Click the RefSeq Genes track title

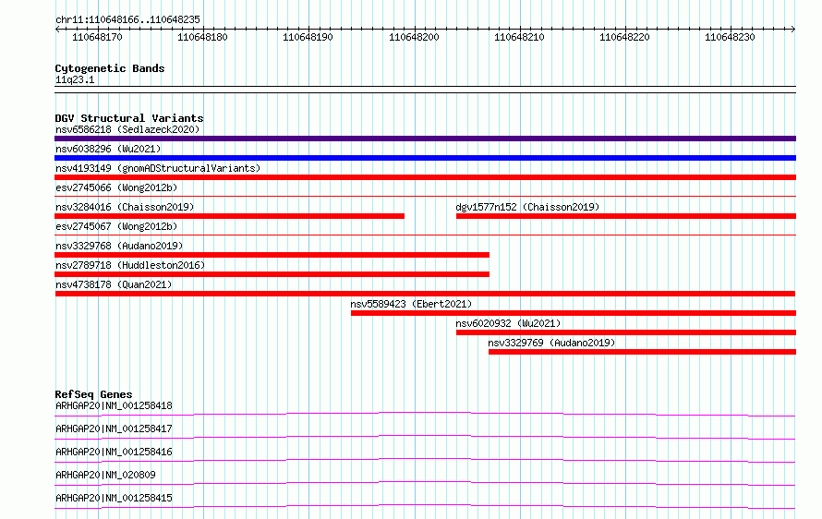(93, 394)
